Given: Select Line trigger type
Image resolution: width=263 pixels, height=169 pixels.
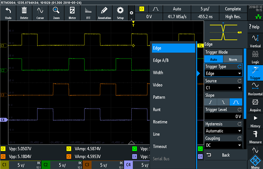Looking at the screenshot, I should click(x=173, y=134).
